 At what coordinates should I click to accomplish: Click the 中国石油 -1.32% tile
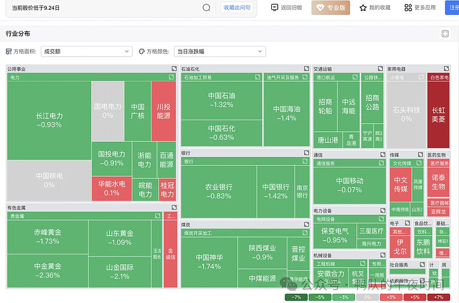coord(221,100)
